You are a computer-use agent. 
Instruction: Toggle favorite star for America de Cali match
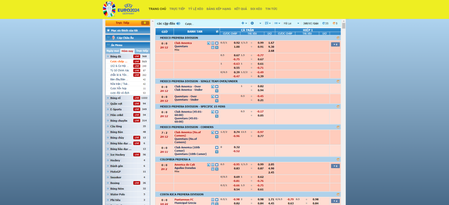pos(217,165)
